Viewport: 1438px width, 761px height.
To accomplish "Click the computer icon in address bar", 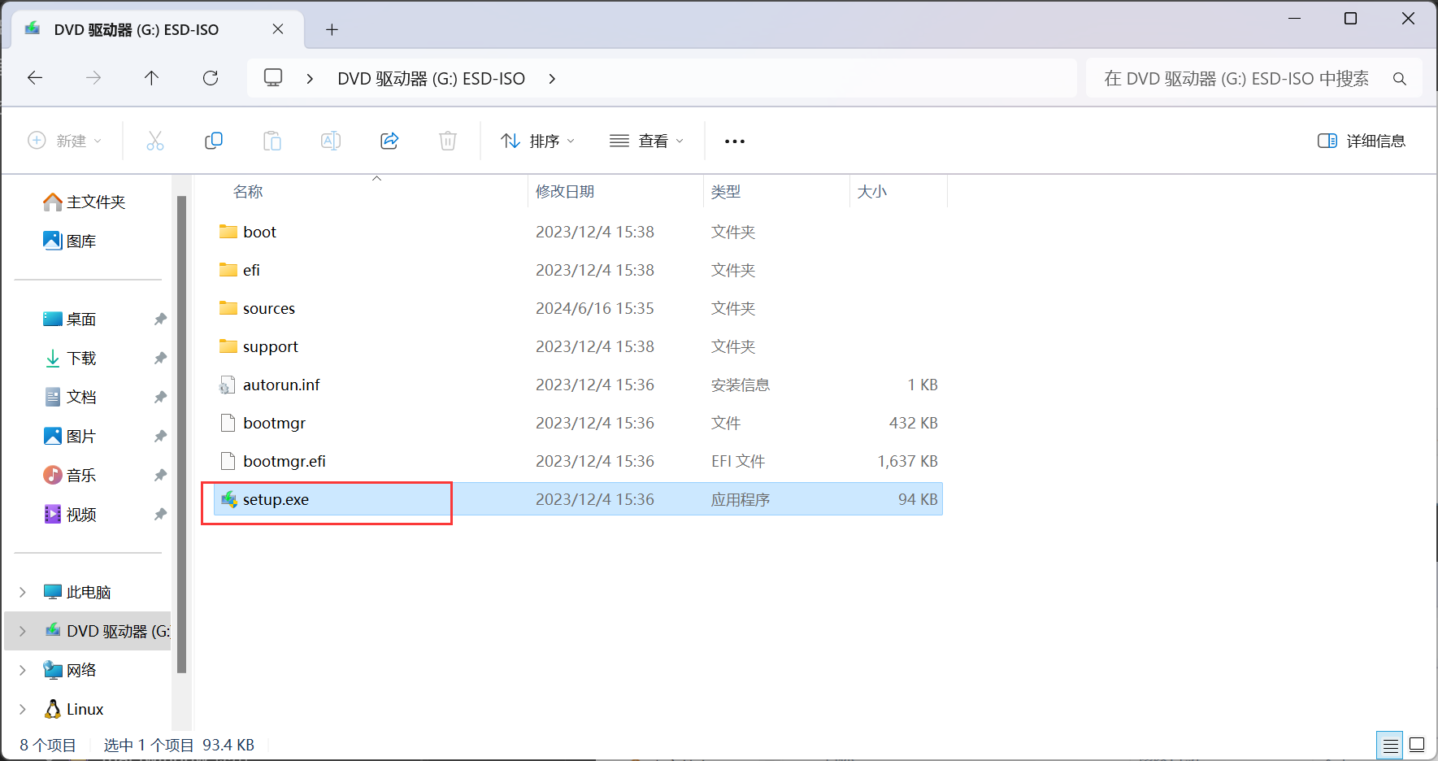I will (273, 78).
